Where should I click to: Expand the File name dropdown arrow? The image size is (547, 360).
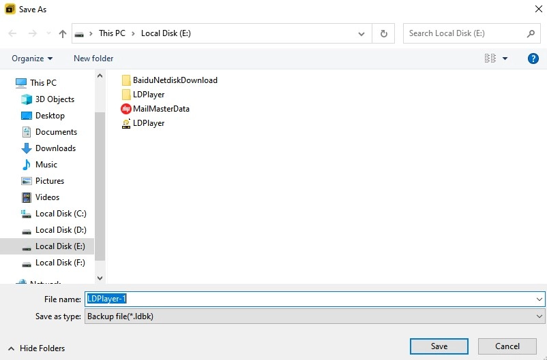click(539, 299)
